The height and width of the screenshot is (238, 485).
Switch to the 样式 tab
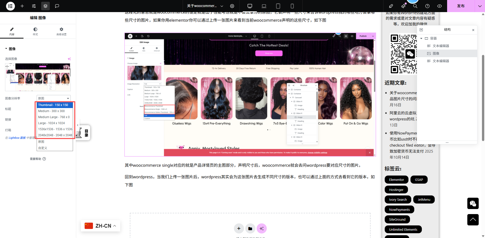click(x=35, y=31)
